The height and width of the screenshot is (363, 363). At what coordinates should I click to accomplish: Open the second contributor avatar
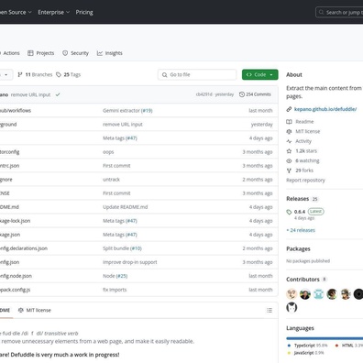pos(305,294)
